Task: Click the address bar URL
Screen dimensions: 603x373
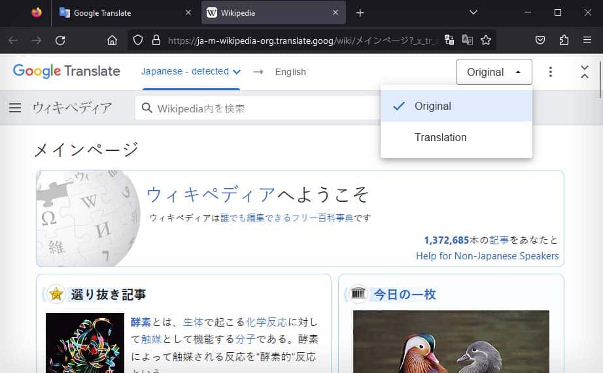Action: (303, 41)
